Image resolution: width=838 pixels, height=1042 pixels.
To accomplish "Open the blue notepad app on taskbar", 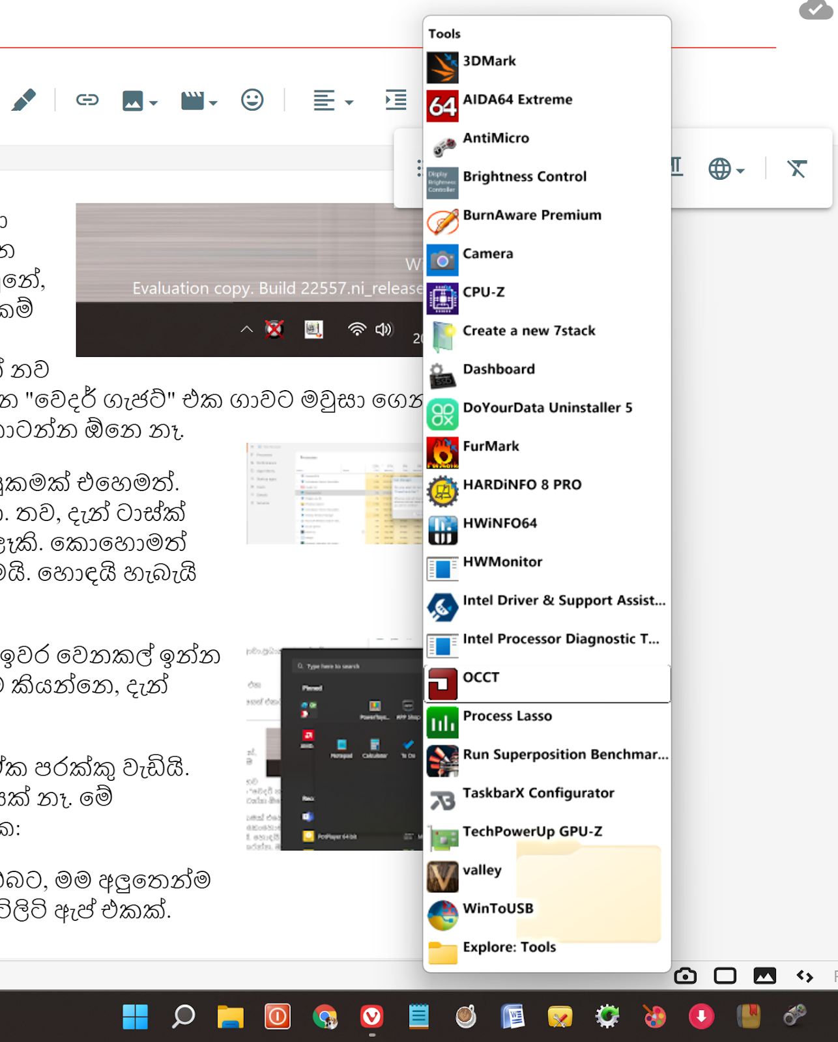I will point(418,1017).
